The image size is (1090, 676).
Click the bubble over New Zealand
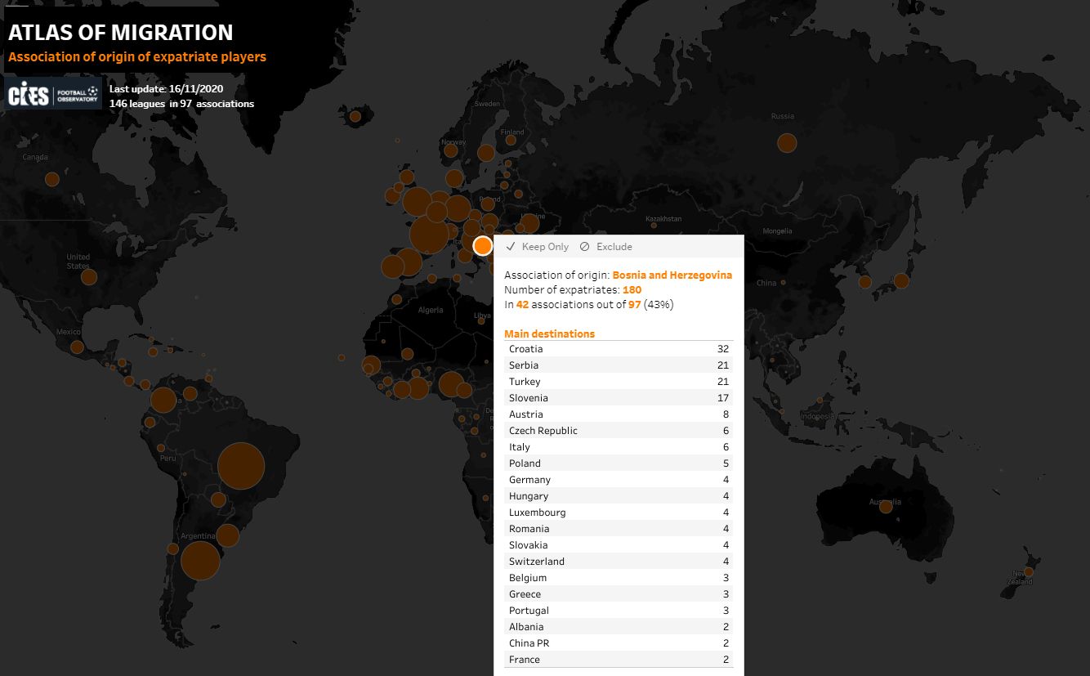pyautogui.click(x=1030, y=571)
